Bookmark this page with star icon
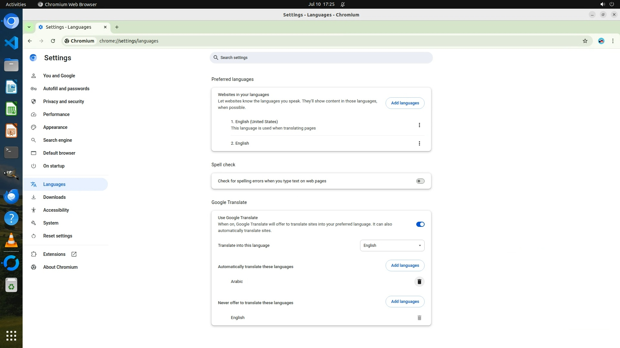Viewport: 620px width, 348px height. click(x=585, y=41)
